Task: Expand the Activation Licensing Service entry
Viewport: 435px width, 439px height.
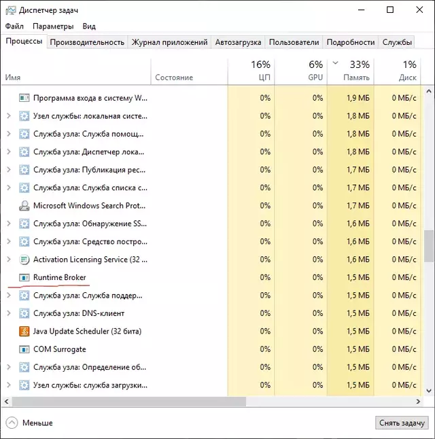Action: 8,260
